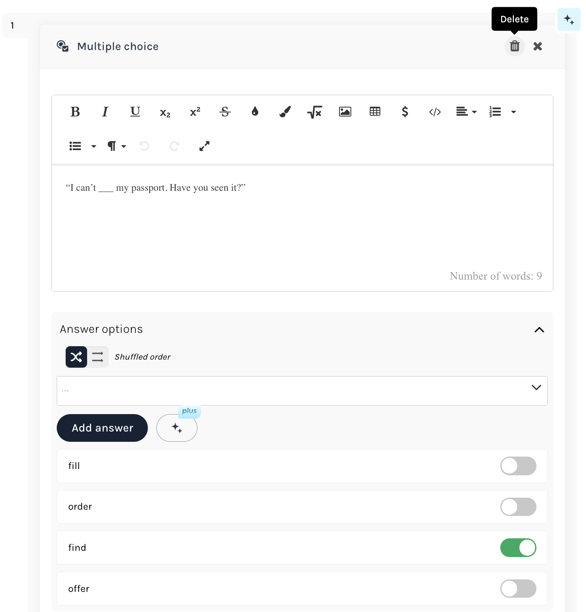Insert a math formula with square root icon

(x=314, y=112)
